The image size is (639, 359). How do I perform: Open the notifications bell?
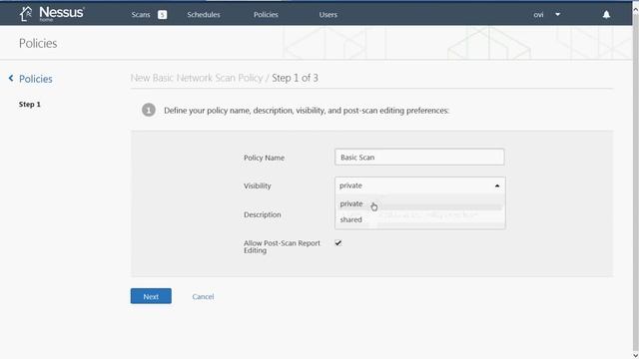tap(606, 15)
